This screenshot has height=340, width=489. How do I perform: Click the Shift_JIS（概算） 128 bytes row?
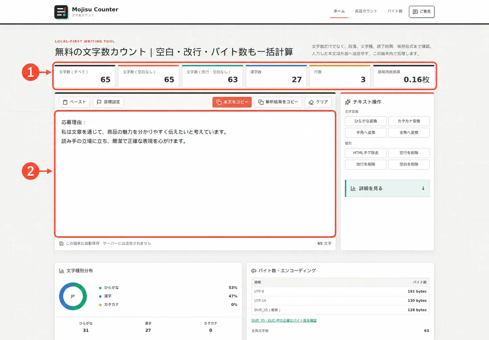click(x=340, y=310)
